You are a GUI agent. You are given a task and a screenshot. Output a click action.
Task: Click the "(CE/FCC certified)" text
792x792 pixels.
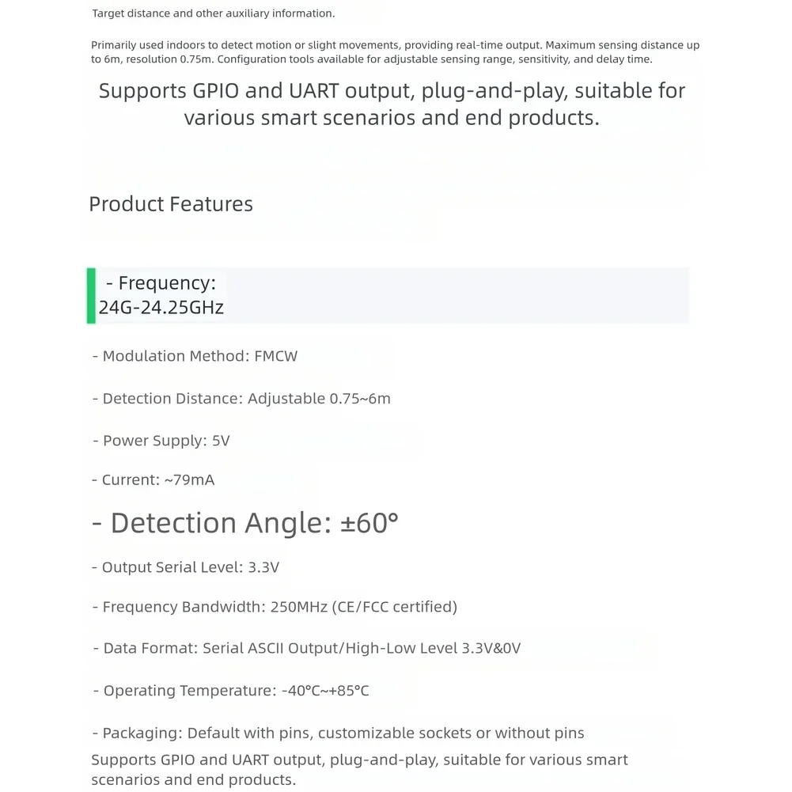click(404, 607)
